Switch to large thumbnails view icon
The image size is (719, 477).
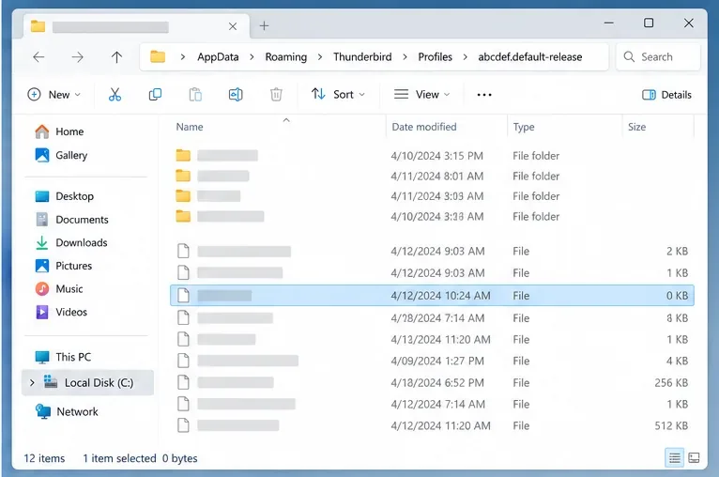695,457
